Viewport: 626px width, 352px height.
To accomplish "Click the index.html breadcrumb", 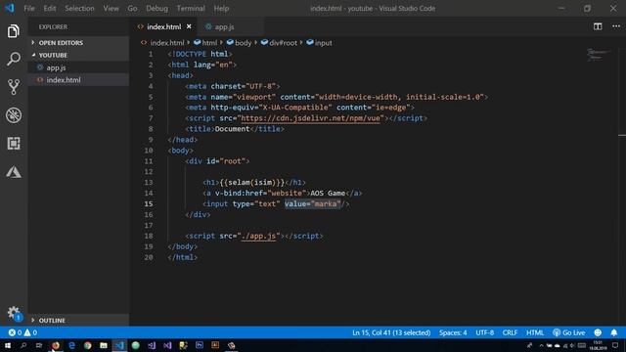I will point(163,43).
